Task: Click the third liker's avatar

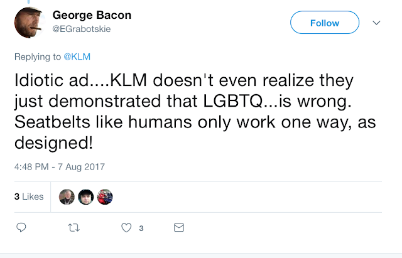Action: pyautogui.click(x=106, y=196)
